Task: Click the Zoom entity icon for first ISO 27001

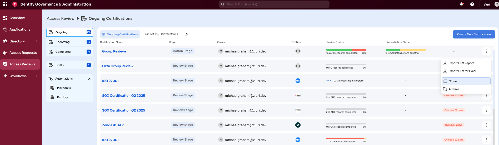Action: point(298,81)
